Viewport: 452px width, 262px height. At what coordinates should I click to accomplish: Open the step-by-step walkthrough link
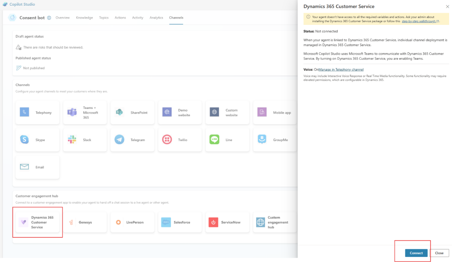click(x=420, y=21)
